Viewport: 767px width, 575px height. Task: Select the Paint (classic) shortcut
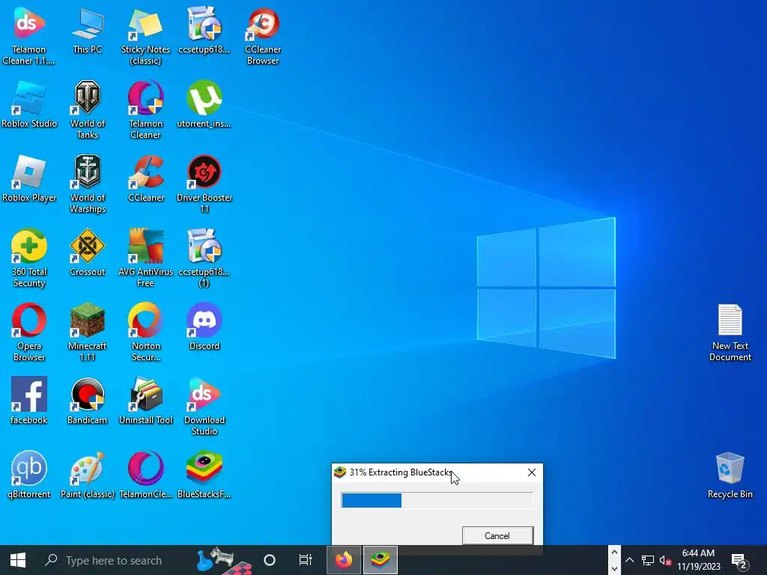point(88,475)
